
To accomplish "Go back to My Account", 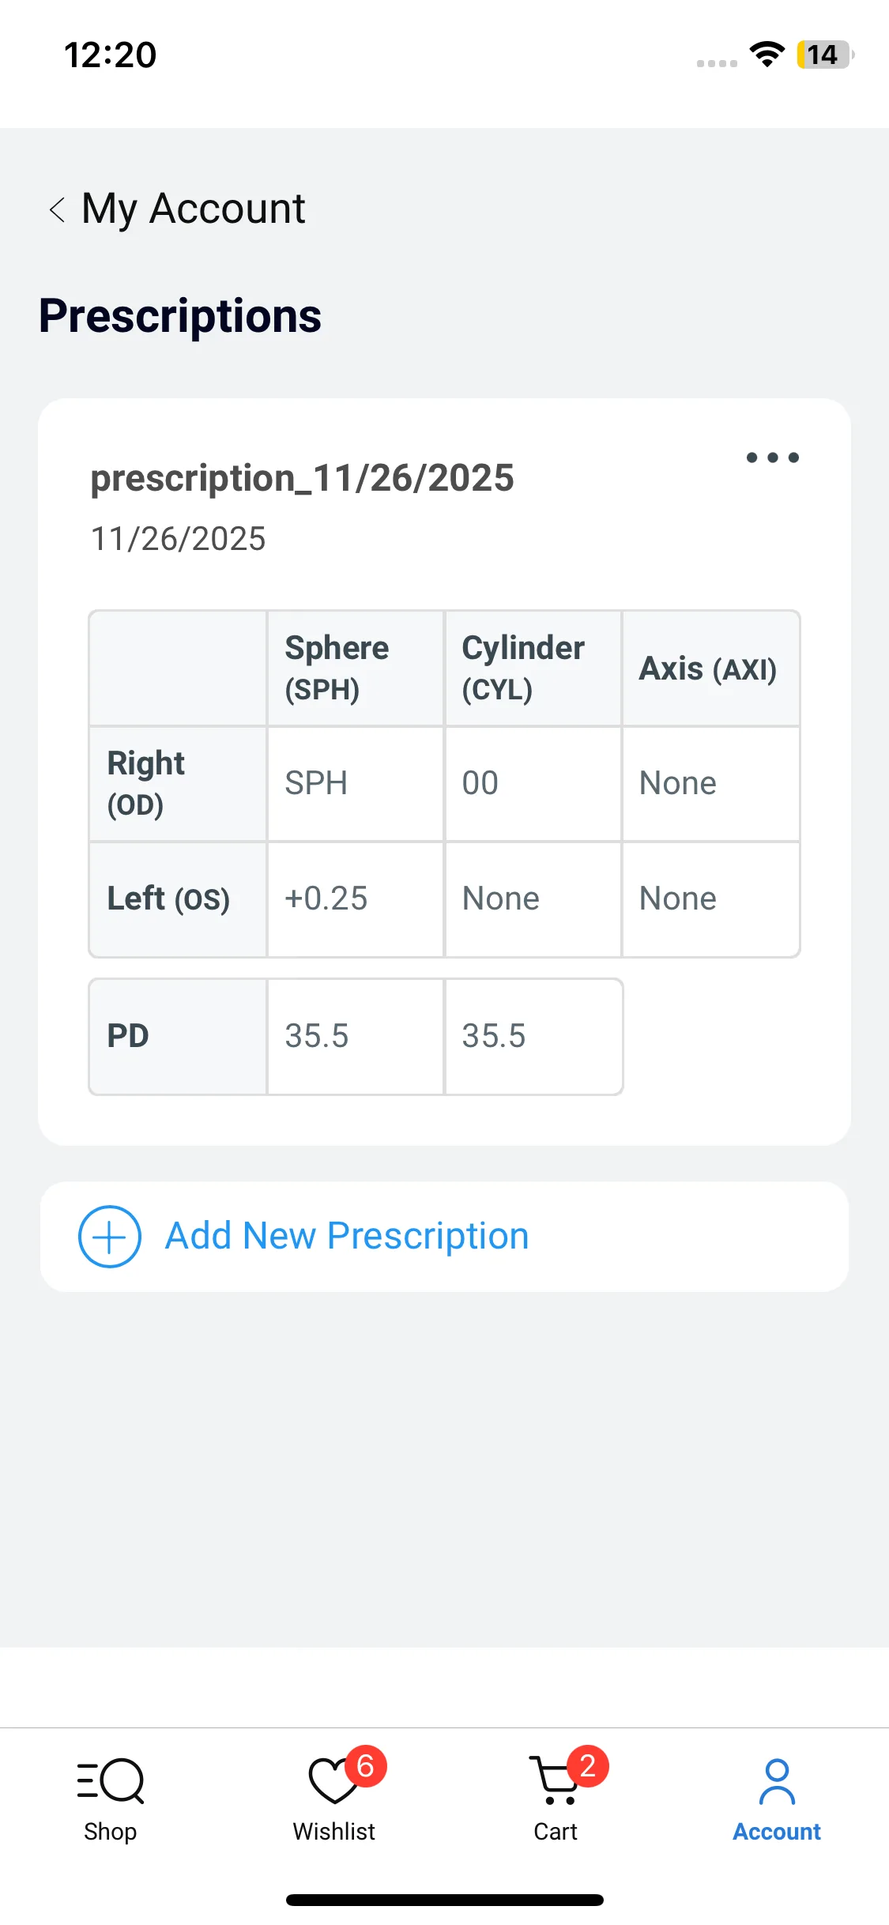I will (194, 209).
